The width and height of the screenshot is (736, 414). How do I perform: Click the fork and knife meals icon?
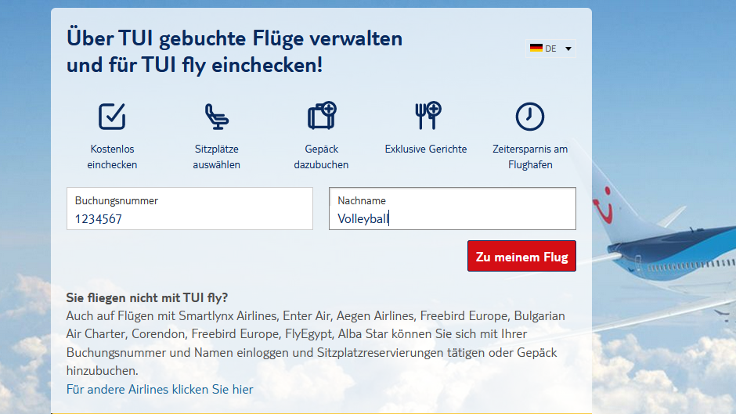click(428, 116)
